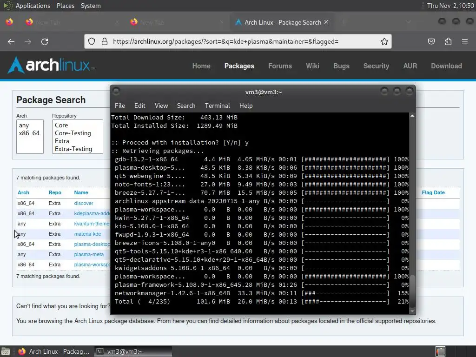Open the Applications menu
Image resolution: width=476 pixels, height=357 pixels.
click(33, 6)
